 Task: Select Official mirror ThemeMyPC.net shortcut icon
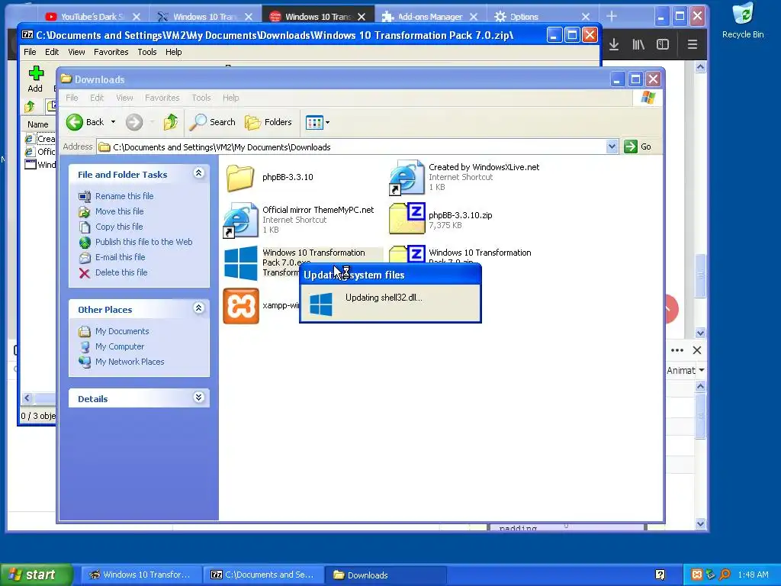point(240,221)
